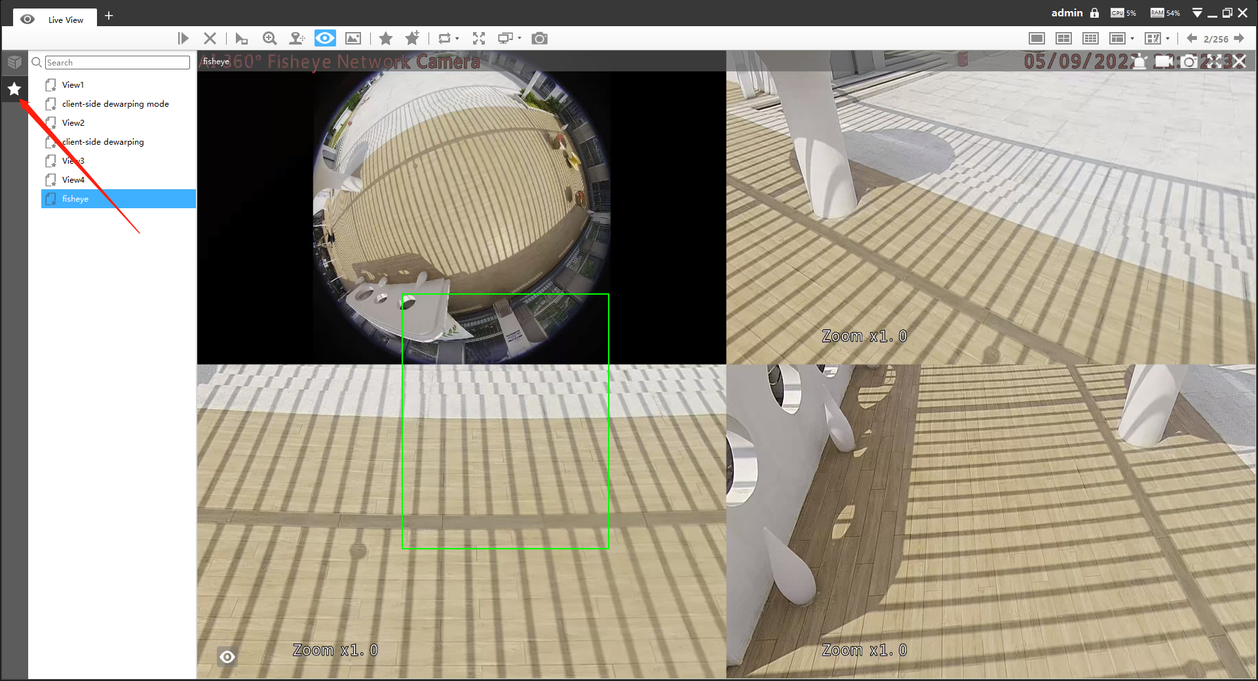
Task: Open the multi-monitor display dropdown arrow
Action: tap(520, 39)
